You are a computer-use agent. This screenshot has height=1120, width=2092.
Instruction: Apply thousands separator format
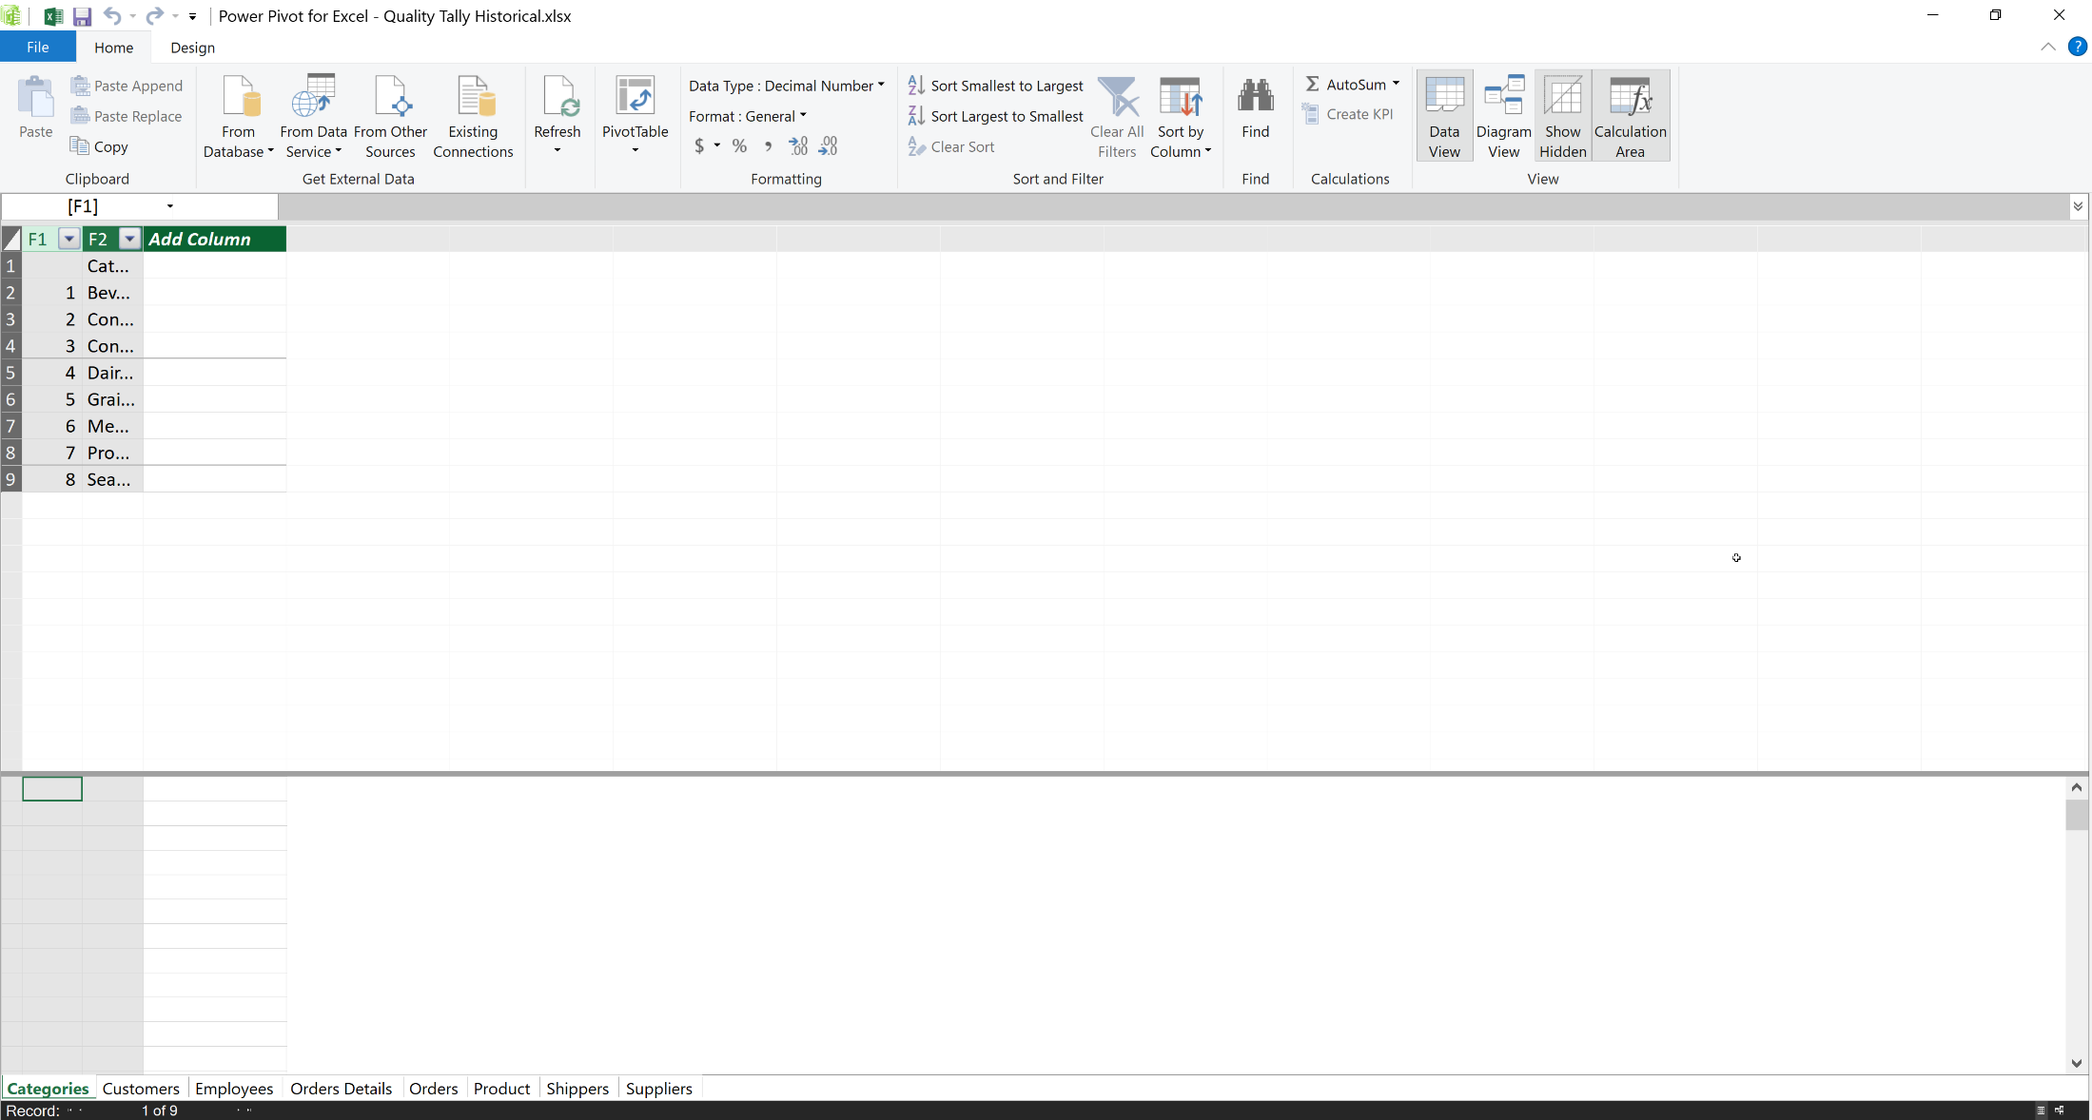(768, 145)
